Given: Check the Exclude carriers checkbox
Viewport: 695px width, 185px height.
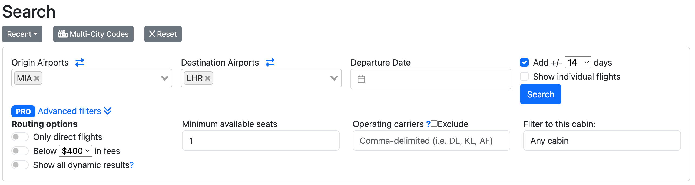Looking at the screenshot, I should pos(434,124).
